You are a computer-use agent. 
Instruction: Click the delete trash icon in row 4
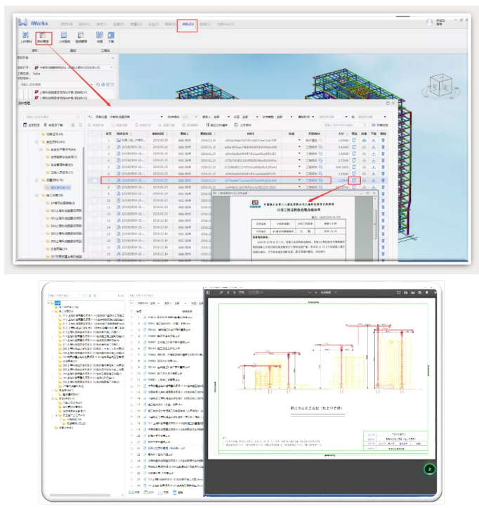tap(383, 160)
